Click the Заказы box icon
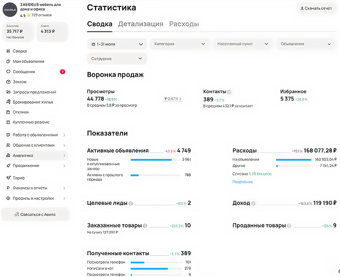Viewport: 340px width, 277px height. click(x=8, y=82)
